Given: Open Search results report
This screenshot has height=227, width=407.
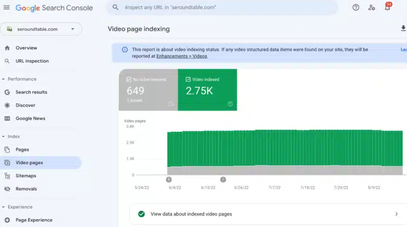Looking at the screenshot, I should click(x=31, y=92).
